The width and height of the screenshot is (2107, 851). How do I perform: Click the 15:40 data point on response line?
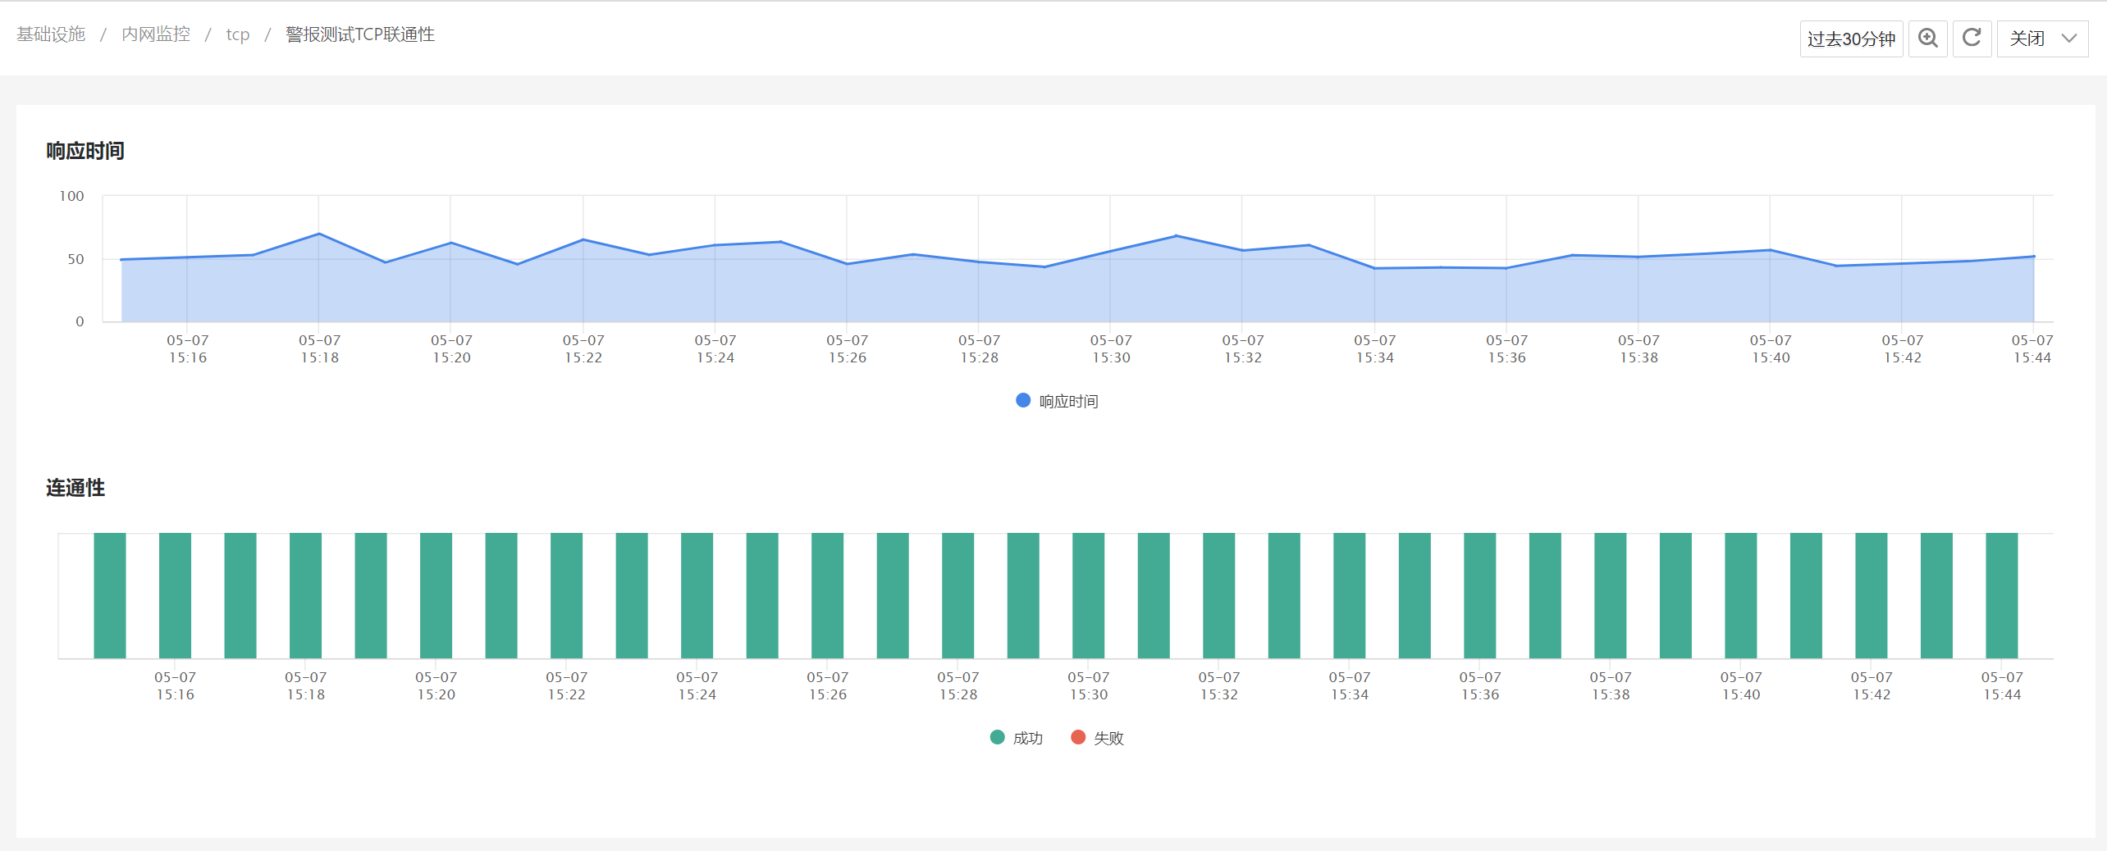pyautogui.click(x=1770, y=250)
